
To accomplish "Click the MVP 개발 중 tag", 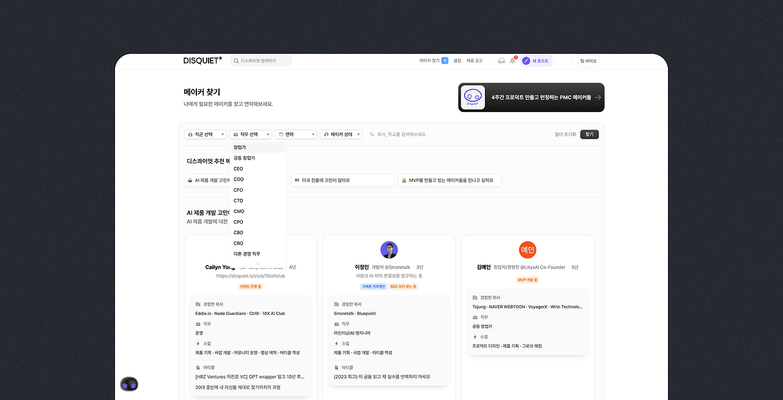I will click(x=527, y=280).
